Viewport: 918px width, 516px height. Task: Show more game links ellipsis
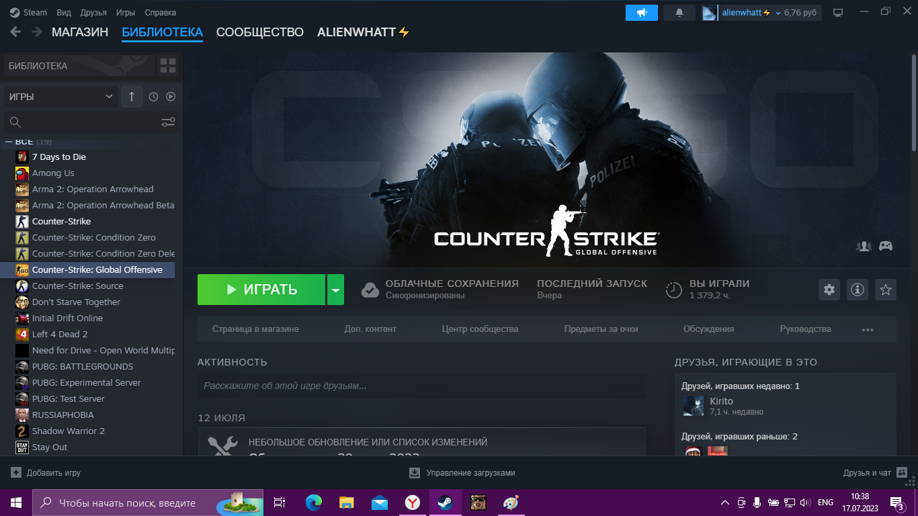click(868, 329)
